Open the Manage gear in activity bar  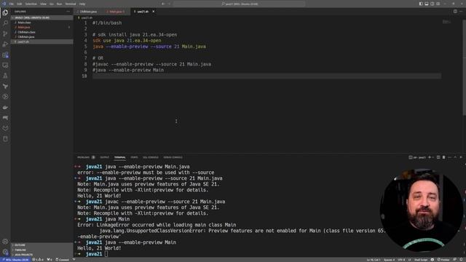[5, 252]
